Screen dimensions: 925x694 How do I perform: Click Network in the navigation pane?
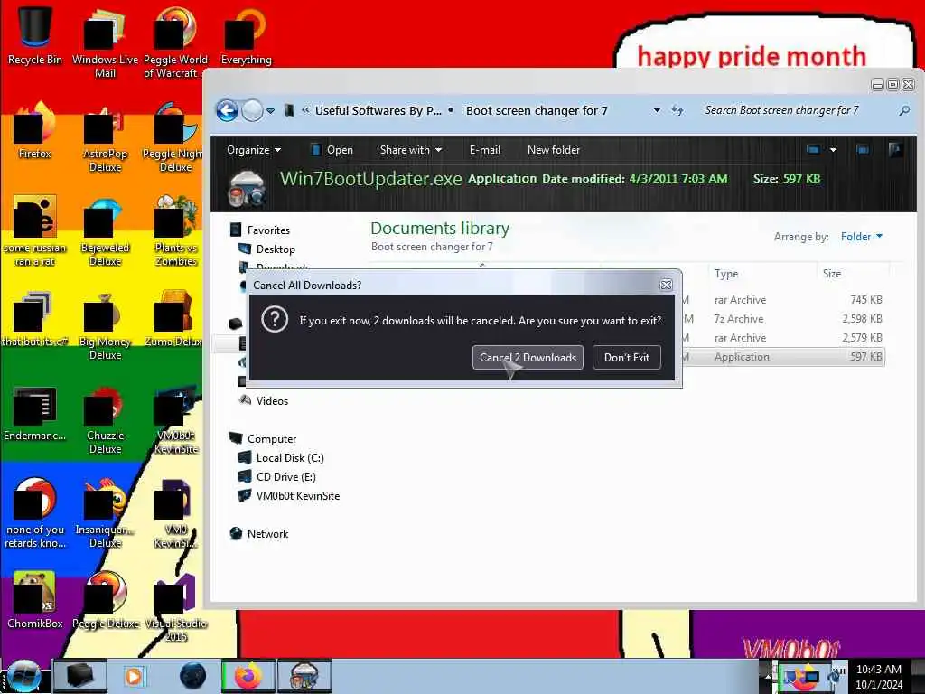[x=267, y=533]
